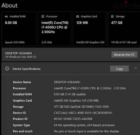Select the 8.00 GB RAM value
Viewport: 140px width, 135px height.
(11, 23)
